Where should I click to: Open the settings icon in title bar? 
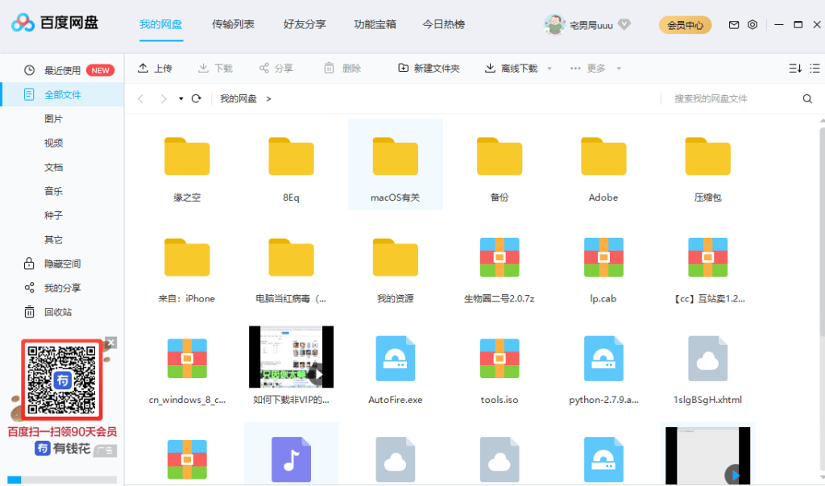click(x=752, y=25)
